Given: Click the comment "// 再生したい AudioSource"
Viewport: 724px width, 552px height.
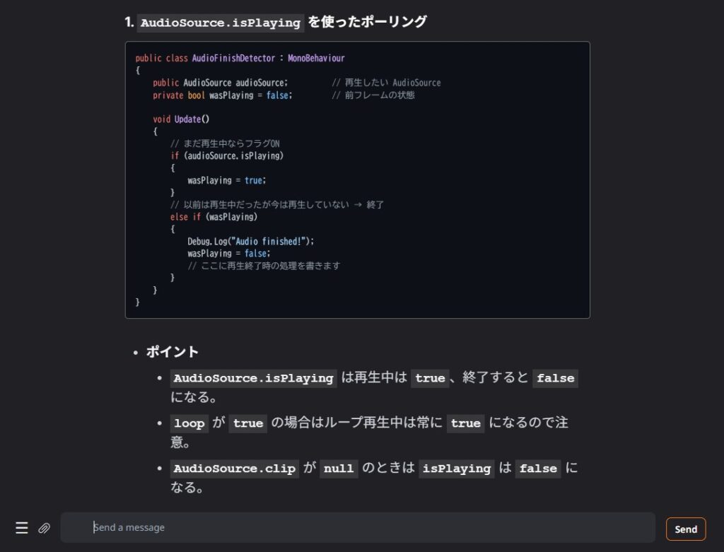Looking at the screenshot, I should click(386, 83).
